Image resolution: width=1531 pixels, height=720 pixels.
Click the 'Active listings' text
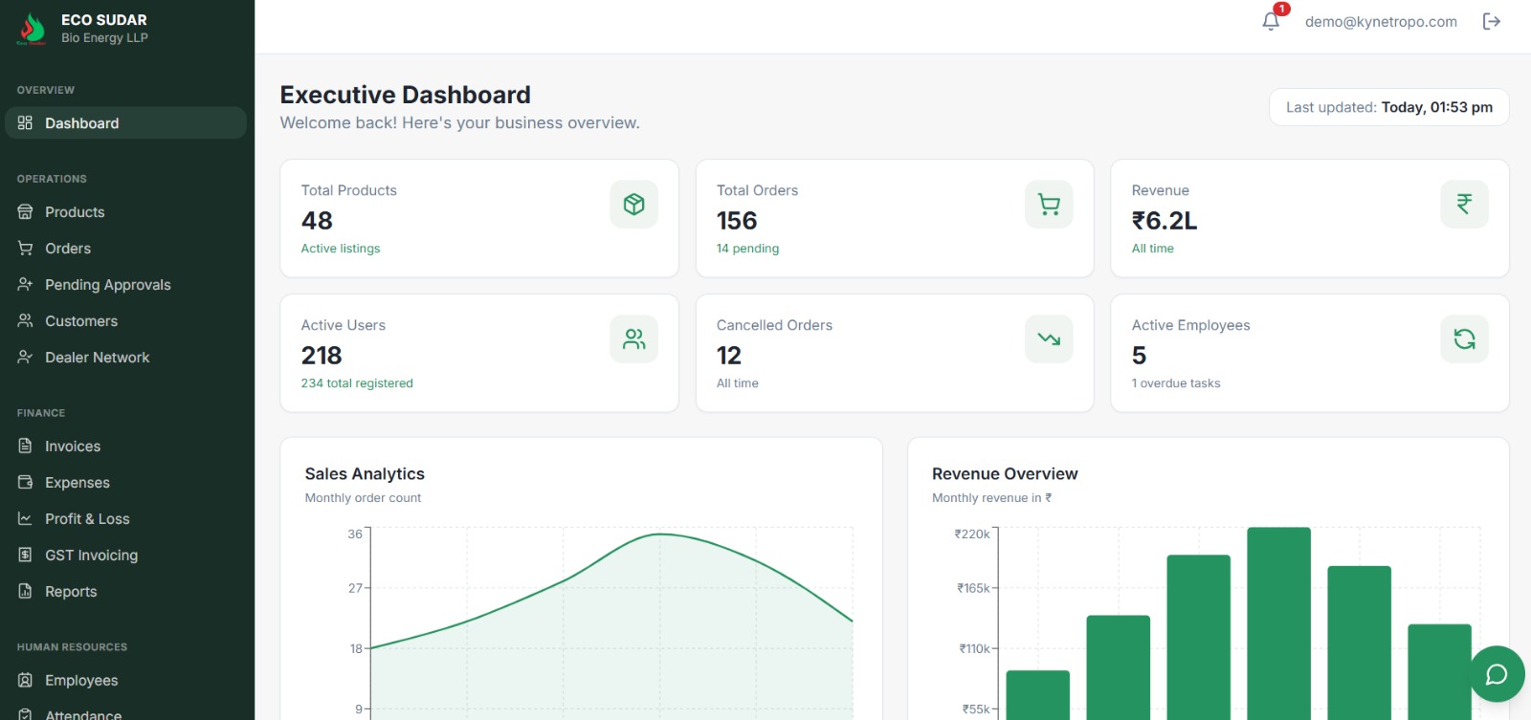click(x=341, y=249)
